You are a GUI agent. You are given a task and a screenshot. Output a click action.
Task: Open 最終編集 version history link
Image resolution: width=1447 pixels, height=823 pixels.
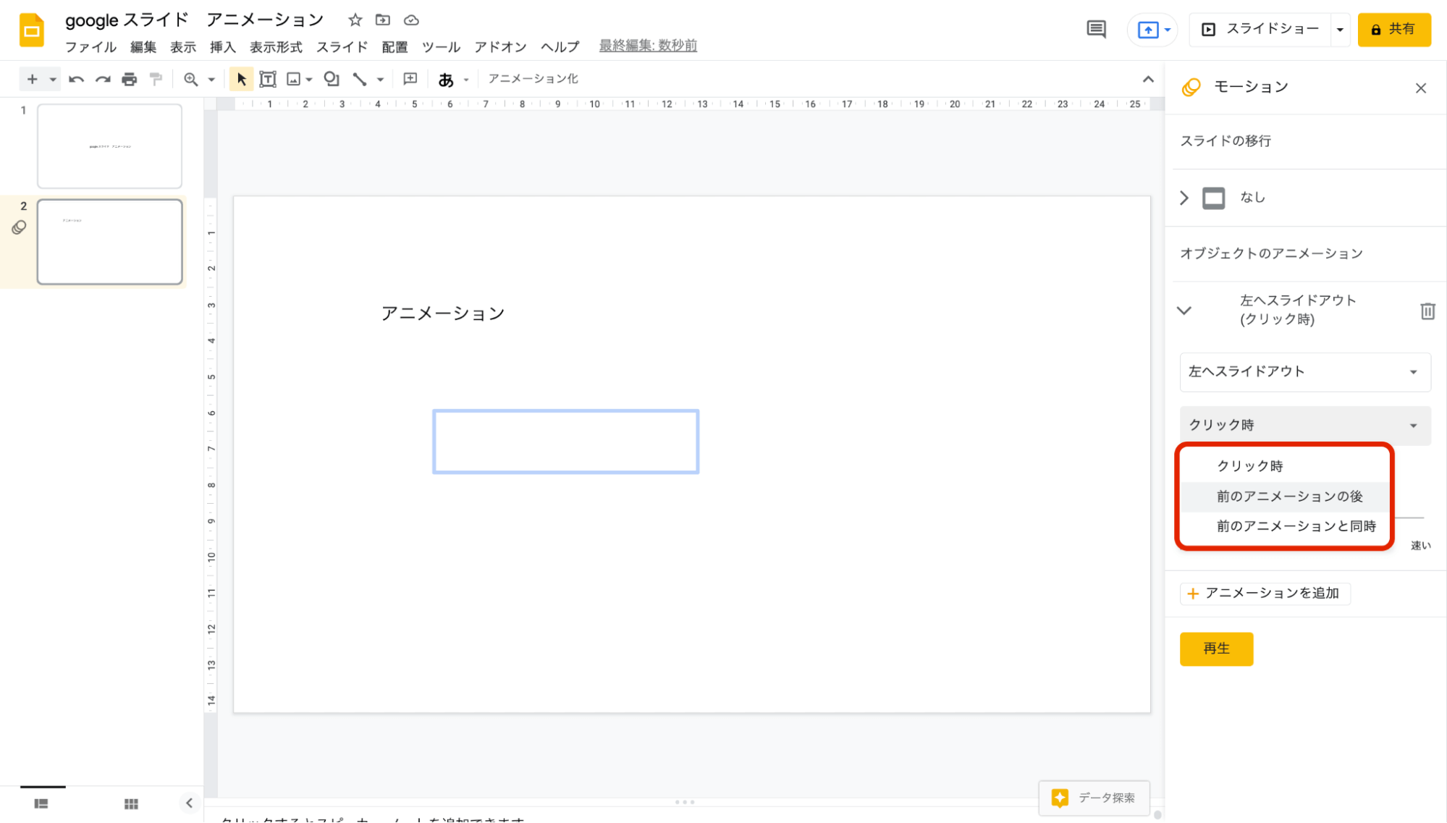point(648,46)
